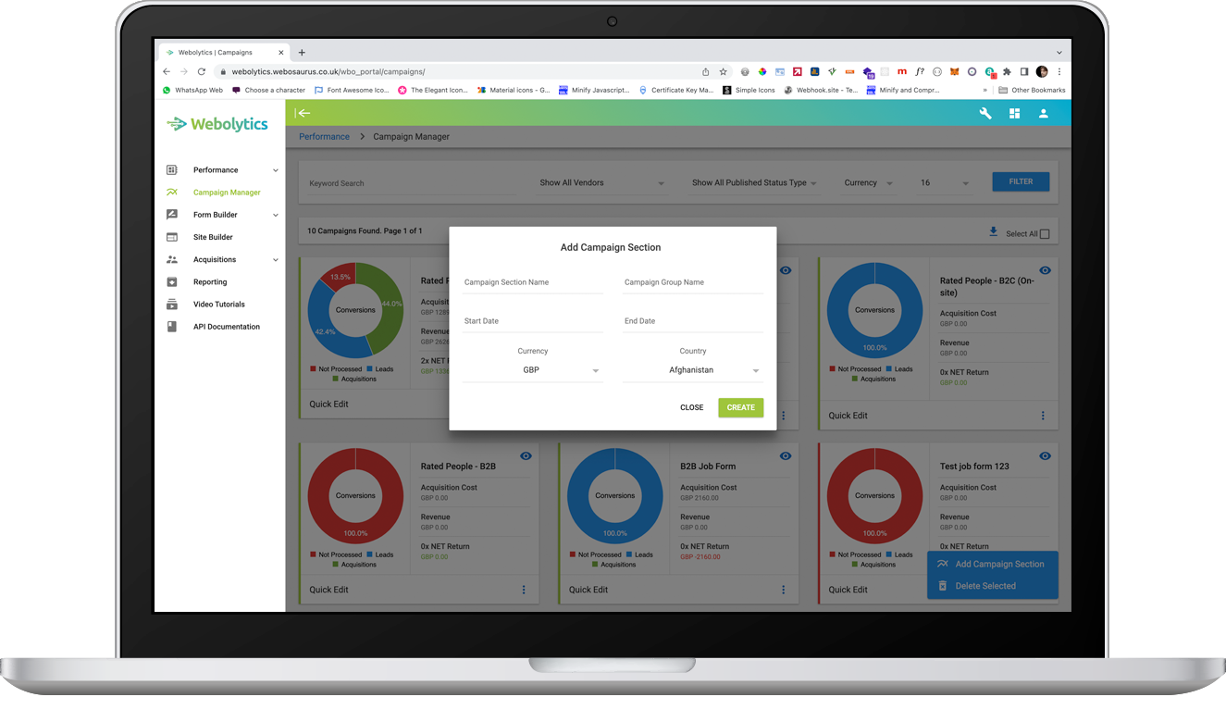Collapse the sidebar using the arrow icon
The height and width of the screenshot is (722, 1226).
point(303,113)
